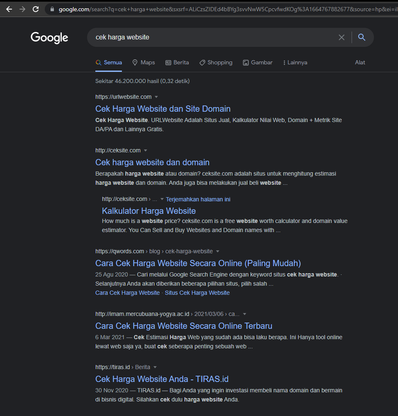Reload the page with refresh icon
Viewport: 398px width, 416px height.
coord(36,9)
